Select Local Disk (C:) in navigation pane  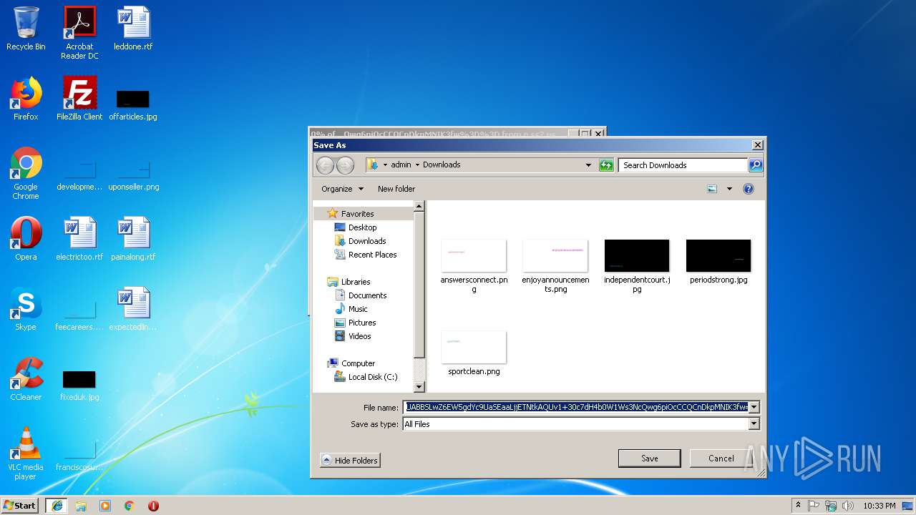coord(372,377)
